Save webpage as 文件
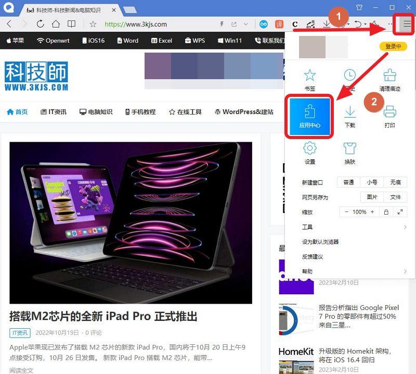 [x=395, y=197]
